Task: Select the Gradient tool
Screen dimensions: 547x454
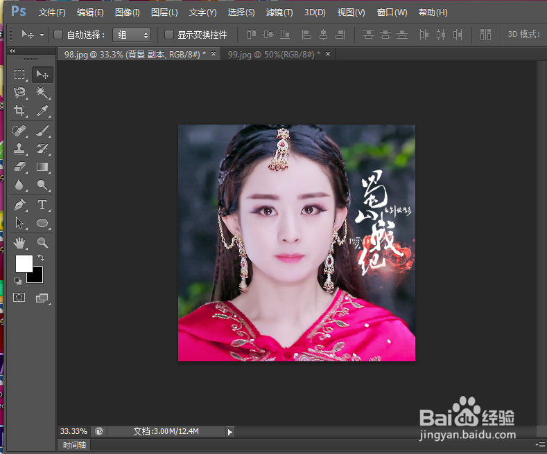Action: (x=42, y=167)
